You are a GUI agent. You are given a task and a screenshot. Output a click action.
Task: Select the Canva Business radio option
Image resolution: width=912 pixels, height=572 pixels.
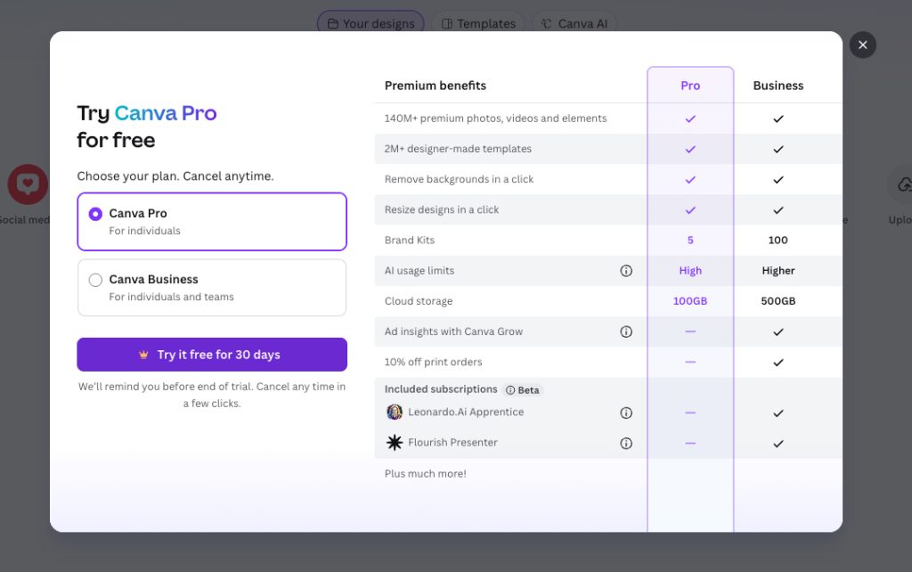click(x=95, y=280)
